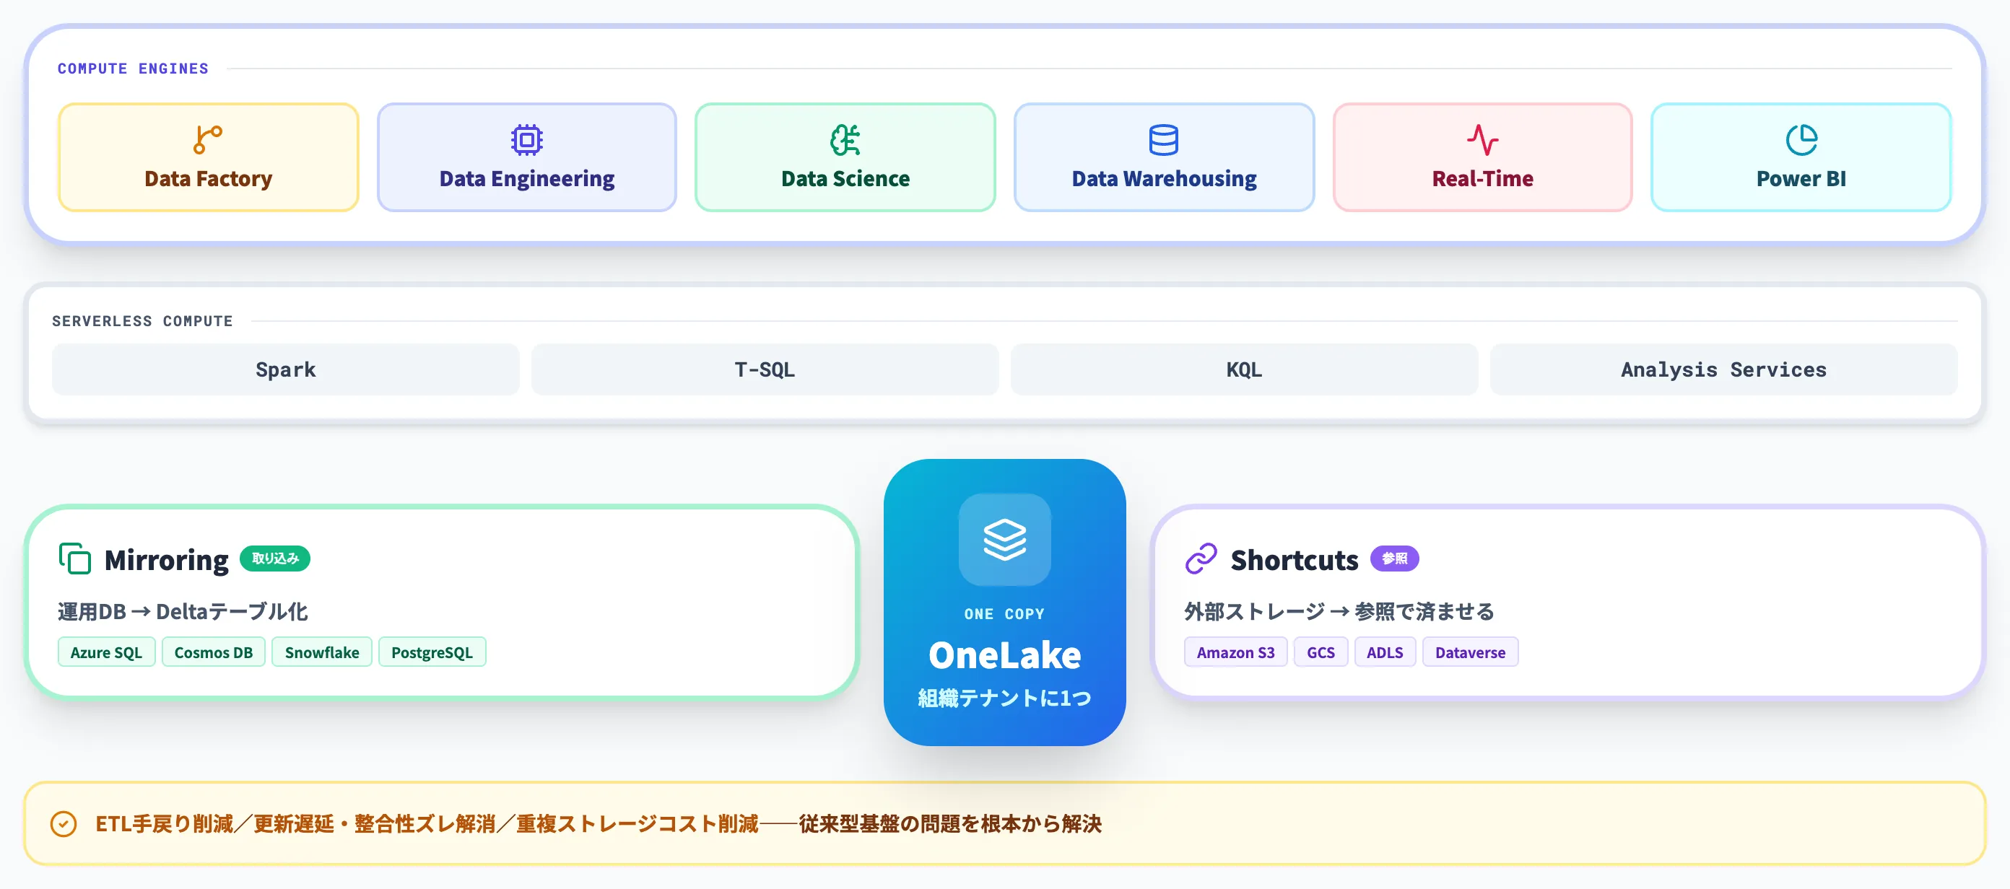Click the Real-Time pulse icon
2010x889 pixels.
(1482, 139)
